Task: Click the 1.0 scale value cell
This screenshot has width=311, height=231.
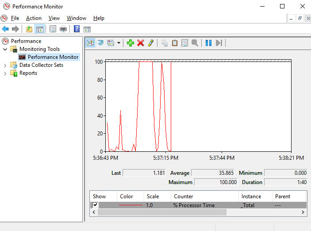Action: (x=150, y=205)
